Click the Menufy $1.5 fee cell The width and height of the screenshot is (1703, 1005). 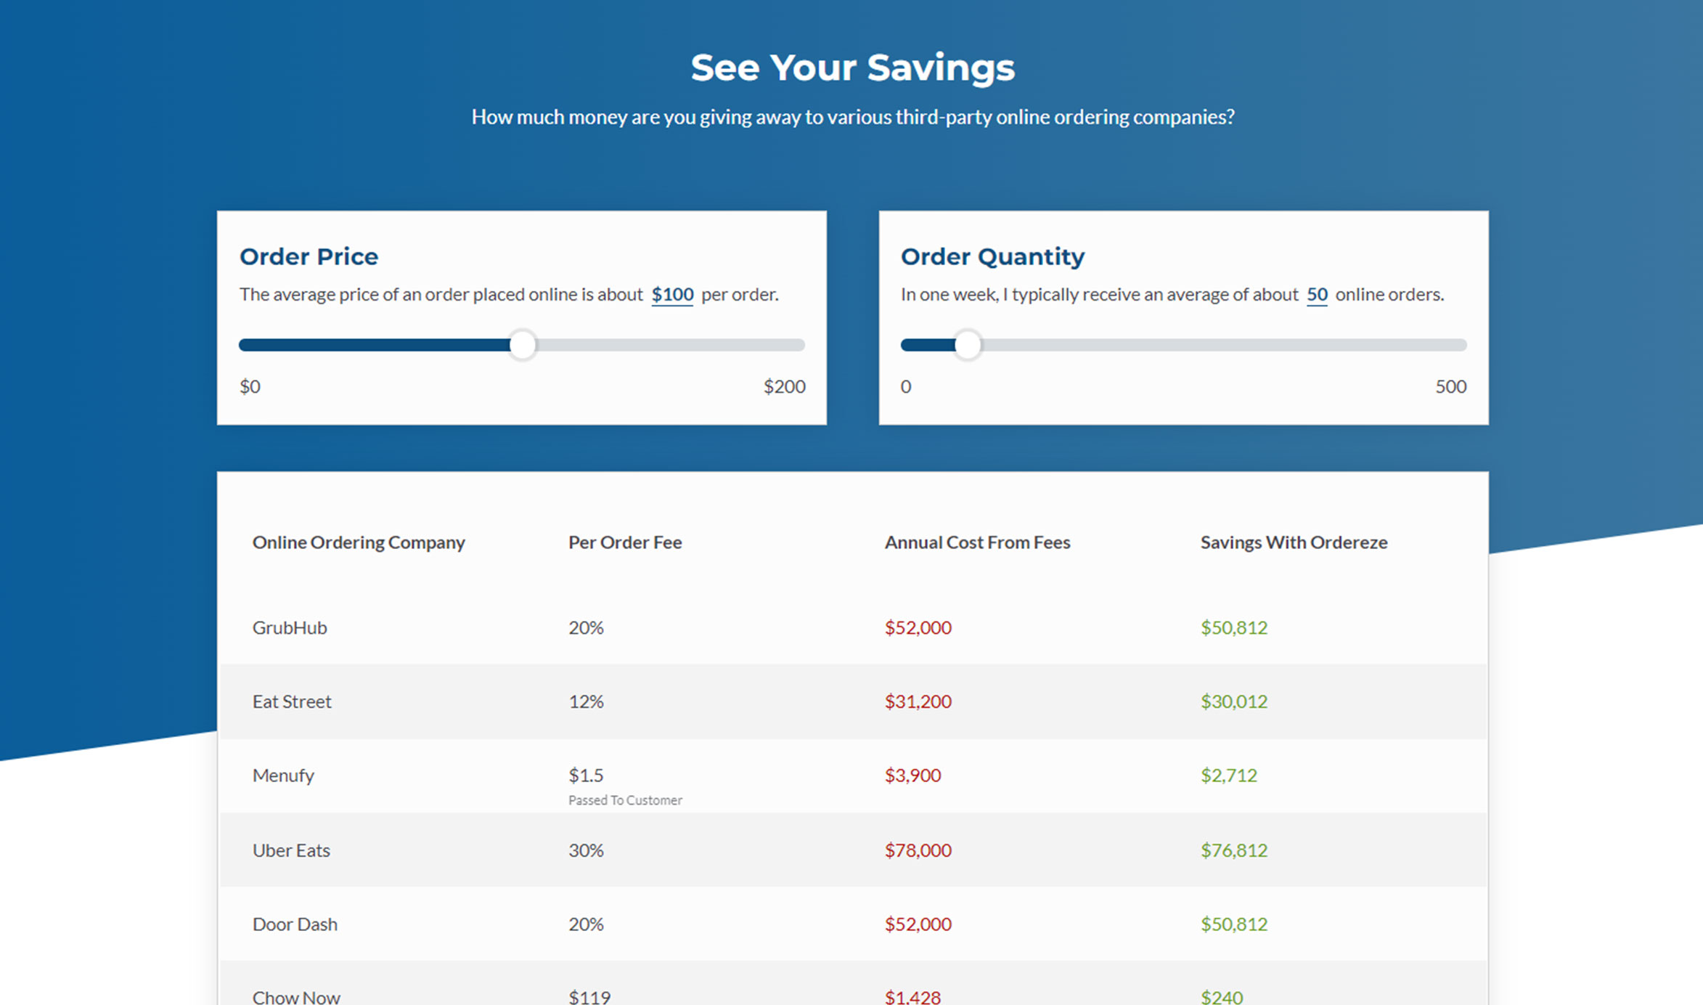(x=586, y=776)
